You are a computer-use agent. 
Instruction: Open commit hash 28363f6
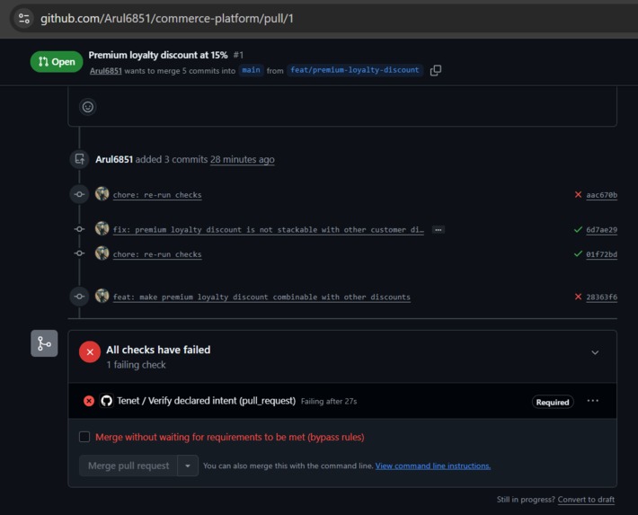(x=601, y=297)
